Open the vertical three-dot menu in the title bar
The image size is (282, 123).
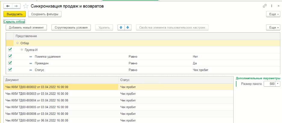(x=271, y=6)
